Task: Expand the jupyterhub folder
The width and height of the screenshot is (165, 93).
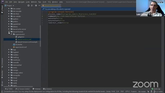Action: pyautogui.click(x=9, y=24)
